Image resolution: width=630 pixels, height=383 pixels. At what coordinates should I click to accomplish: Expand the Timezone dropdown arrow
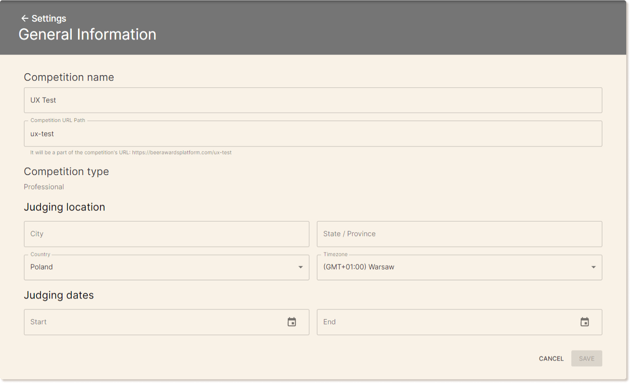coord(593,267)
